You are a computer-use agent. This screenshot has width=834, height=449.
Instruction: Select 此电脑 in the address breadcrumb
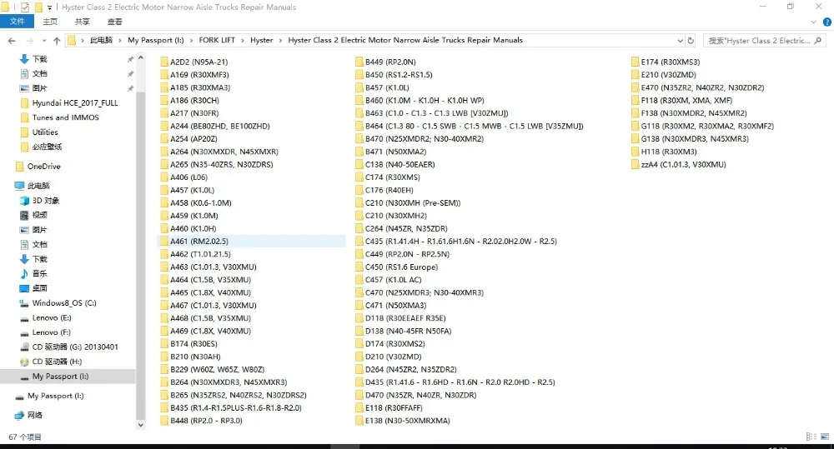(101, 40)
